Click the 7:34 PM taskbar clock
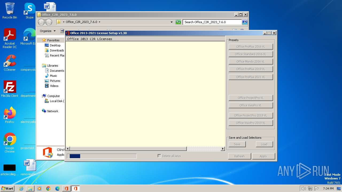Screen dimensions: 342x192 coord(328,189)
